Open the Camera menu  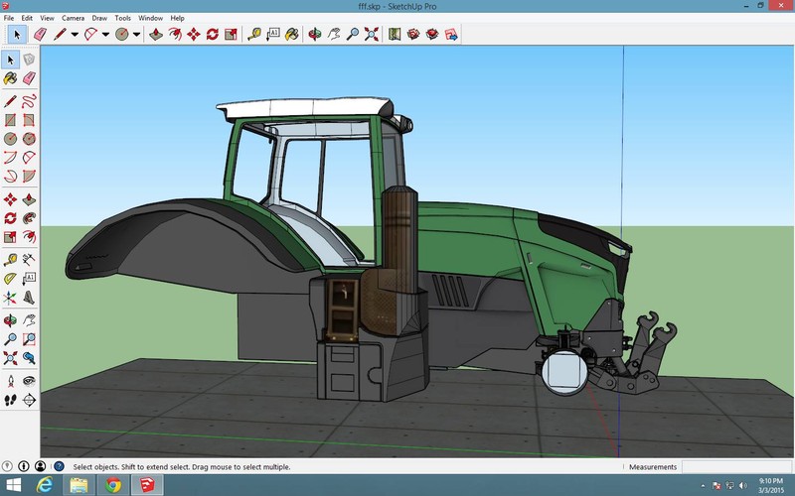[x=73, y=18]
